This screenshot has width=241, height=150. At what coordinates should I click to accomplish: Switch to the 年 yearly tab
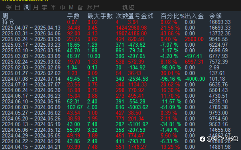pyautogui.click(x=53, y=7)
